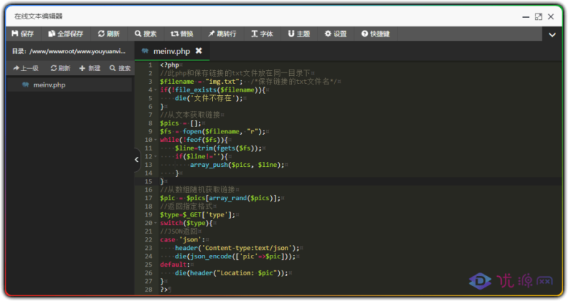Image resolution: width=568 pixels, height=301 pixels.
Task: Open the Font (字体) settings
Action: tap(262, 33)
